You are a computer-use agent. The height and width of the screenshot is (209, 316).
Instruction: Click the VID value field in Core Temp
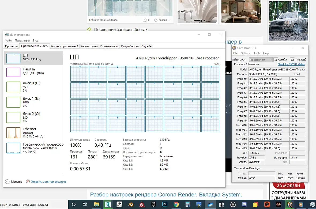[257, 153]
